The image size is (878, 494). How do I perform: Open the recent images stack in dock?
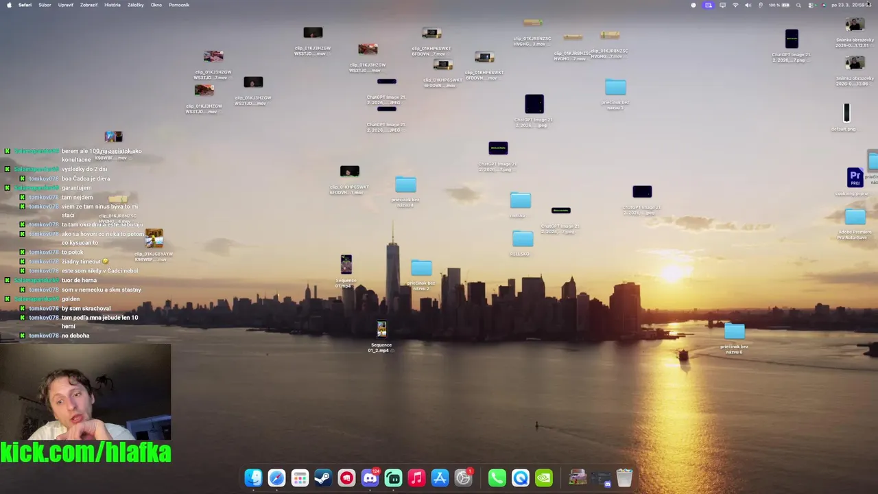click(578, 478)
